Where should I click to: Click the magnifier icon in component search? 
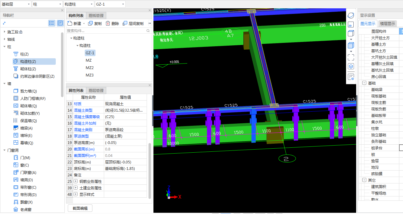(x=148, y=31)
